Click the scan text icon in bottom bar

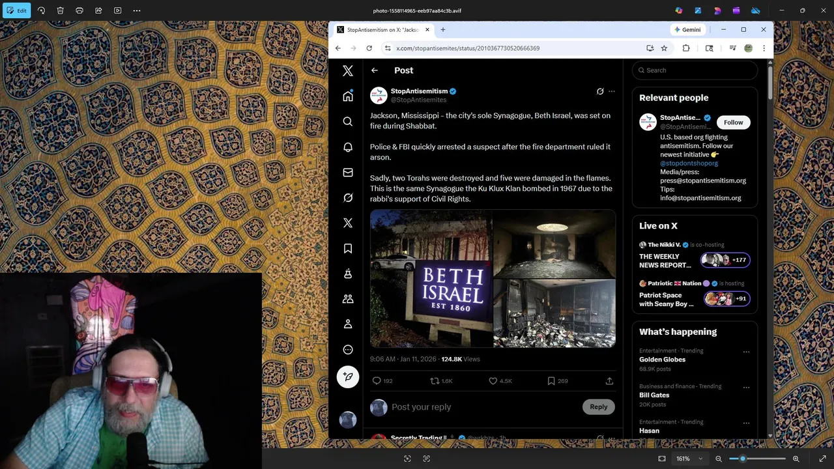[x=427, y=459]
